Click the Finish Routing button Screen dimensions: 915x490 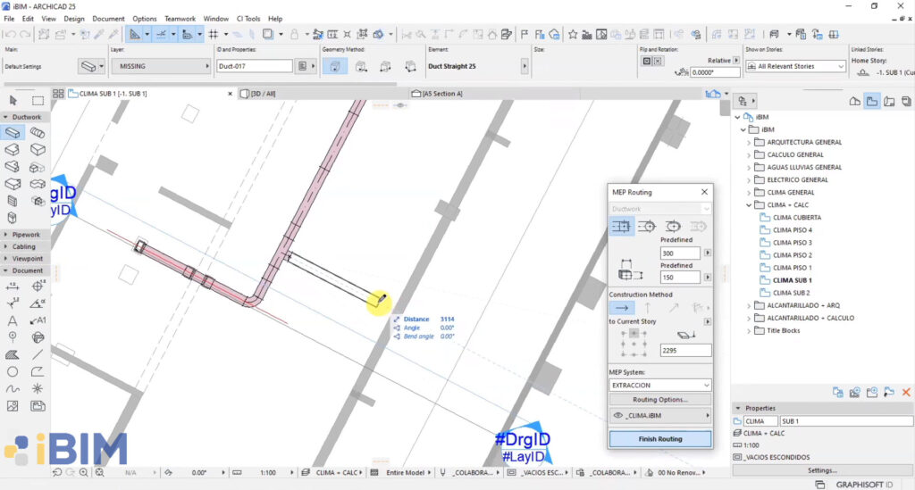tap(660, 439)
